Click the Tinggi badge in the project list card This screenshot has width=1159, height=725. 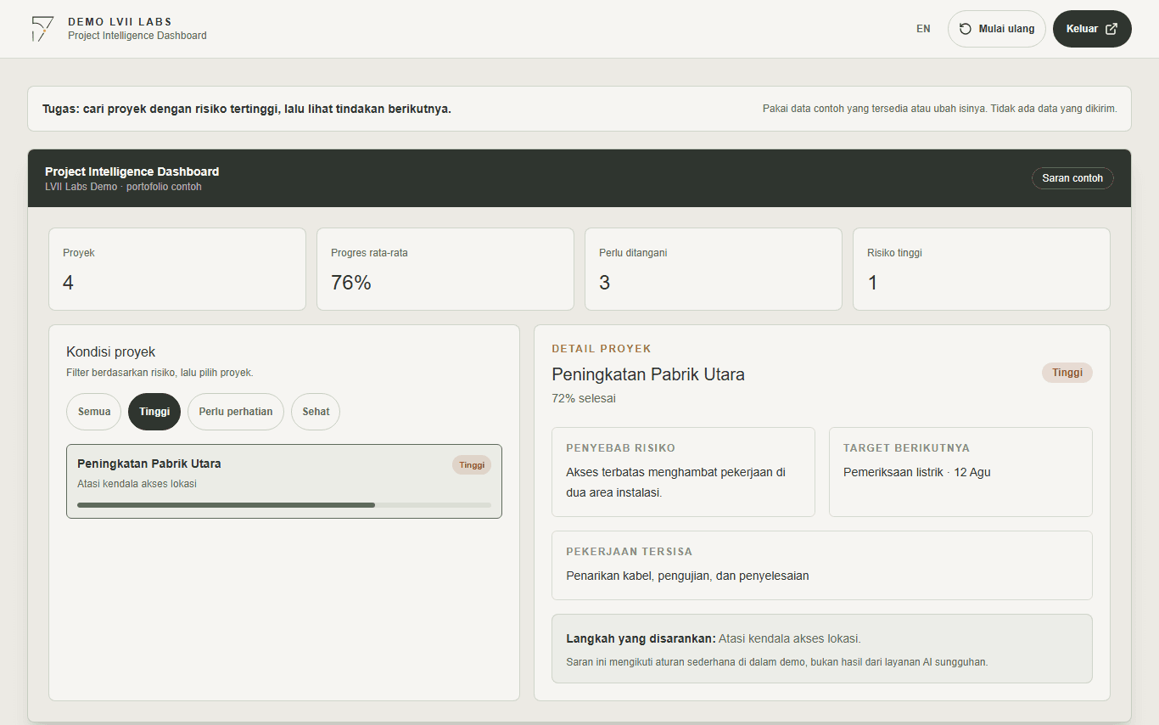click(472, 465)
